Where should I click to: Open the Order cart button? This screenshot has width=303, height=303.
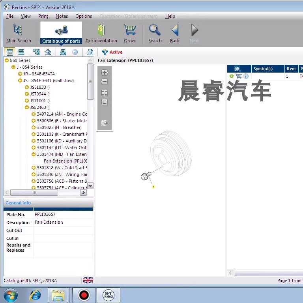130,34
